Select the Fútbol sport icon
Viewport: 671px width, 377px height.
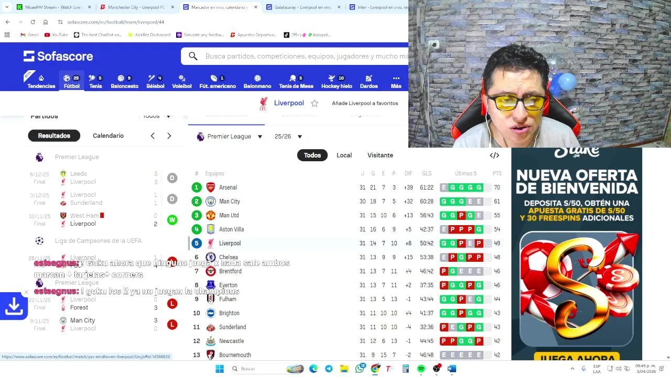click(71, 81)
